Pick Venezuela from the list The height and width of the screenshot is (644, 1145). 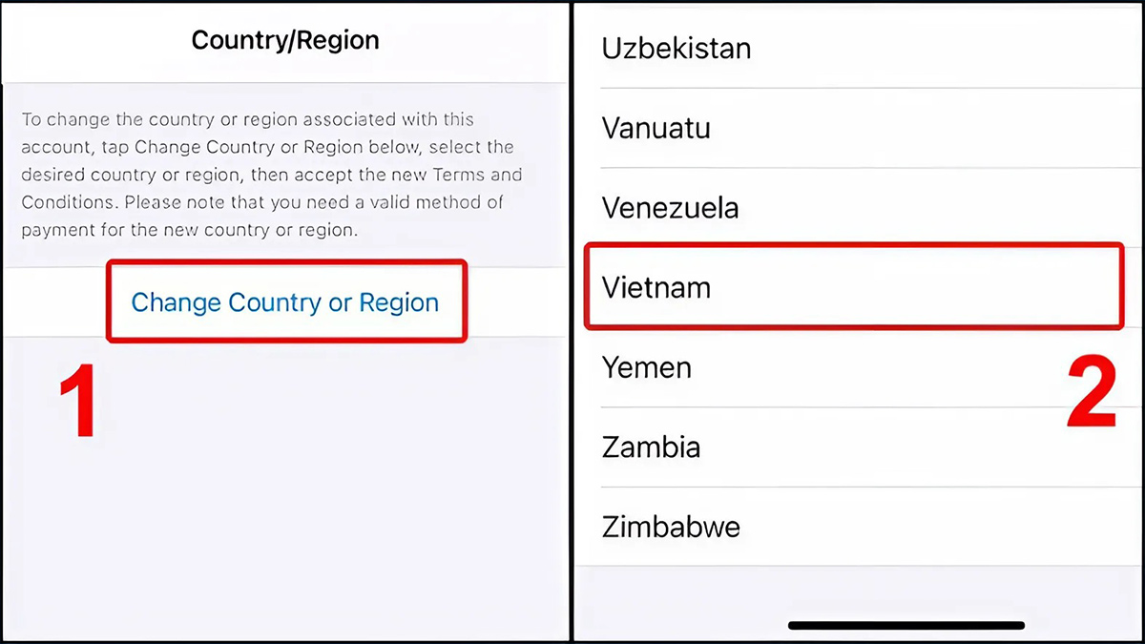pos(671,208)
